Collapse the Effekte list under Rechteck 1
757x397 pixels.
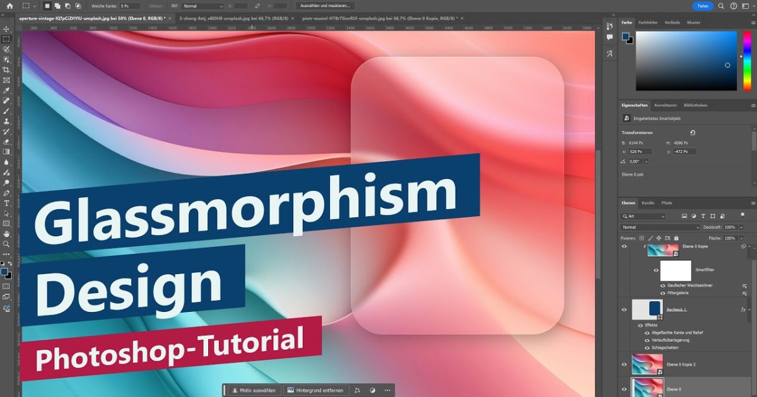749,309
